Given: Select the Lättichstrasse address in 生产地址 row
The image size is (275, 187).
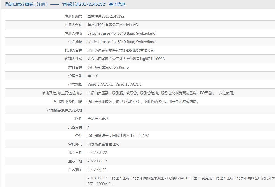Looking at the screenshot, I should tap(121, 42).
